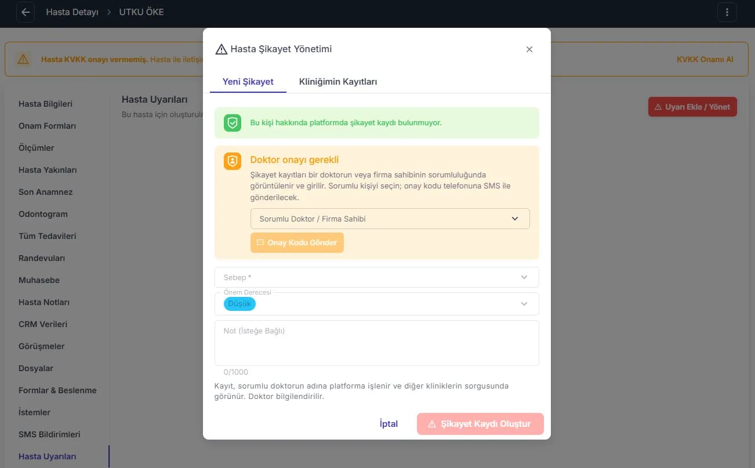Click the Düşük severity chip
Screen dimensions: 755x468
coord(239,304)
